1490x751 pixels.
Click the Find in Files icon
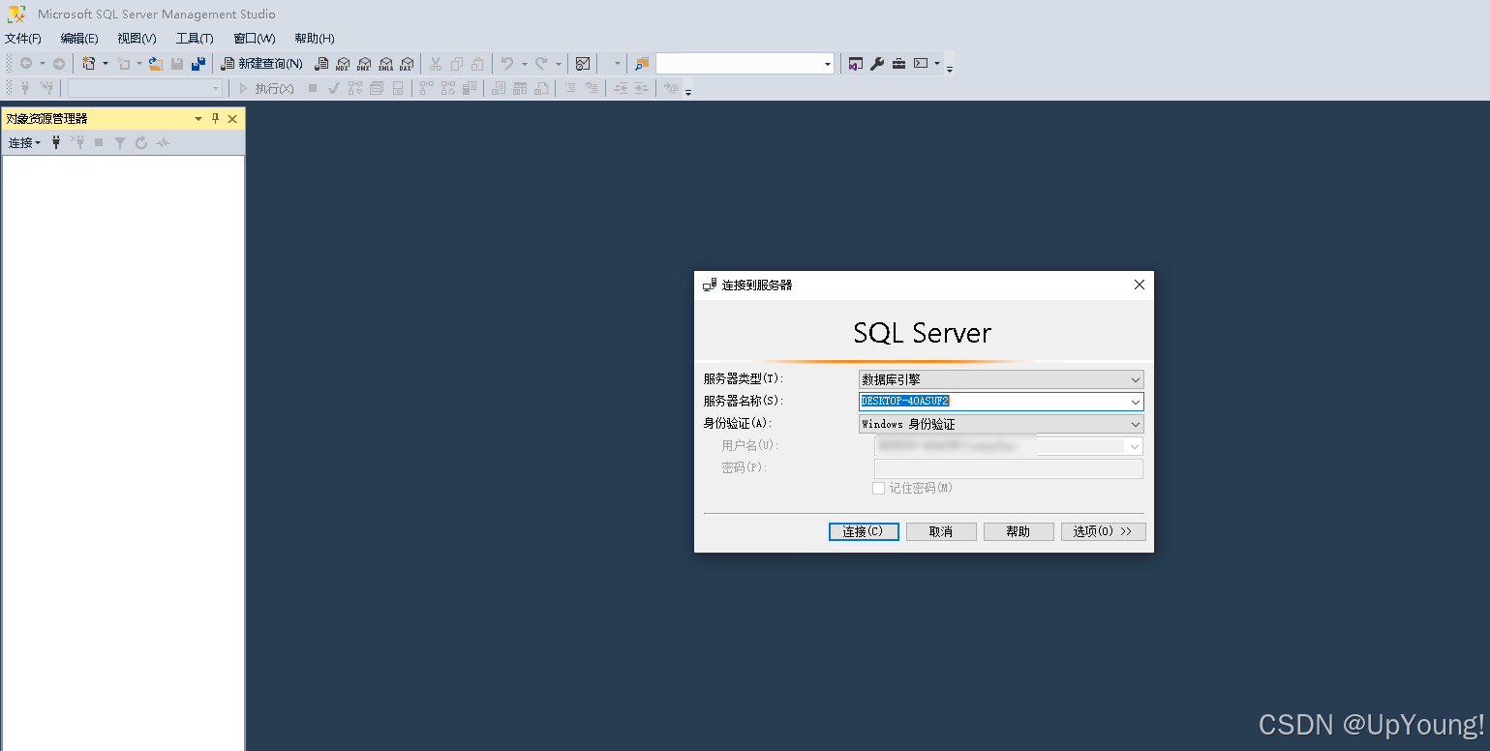tap(641, 64)
